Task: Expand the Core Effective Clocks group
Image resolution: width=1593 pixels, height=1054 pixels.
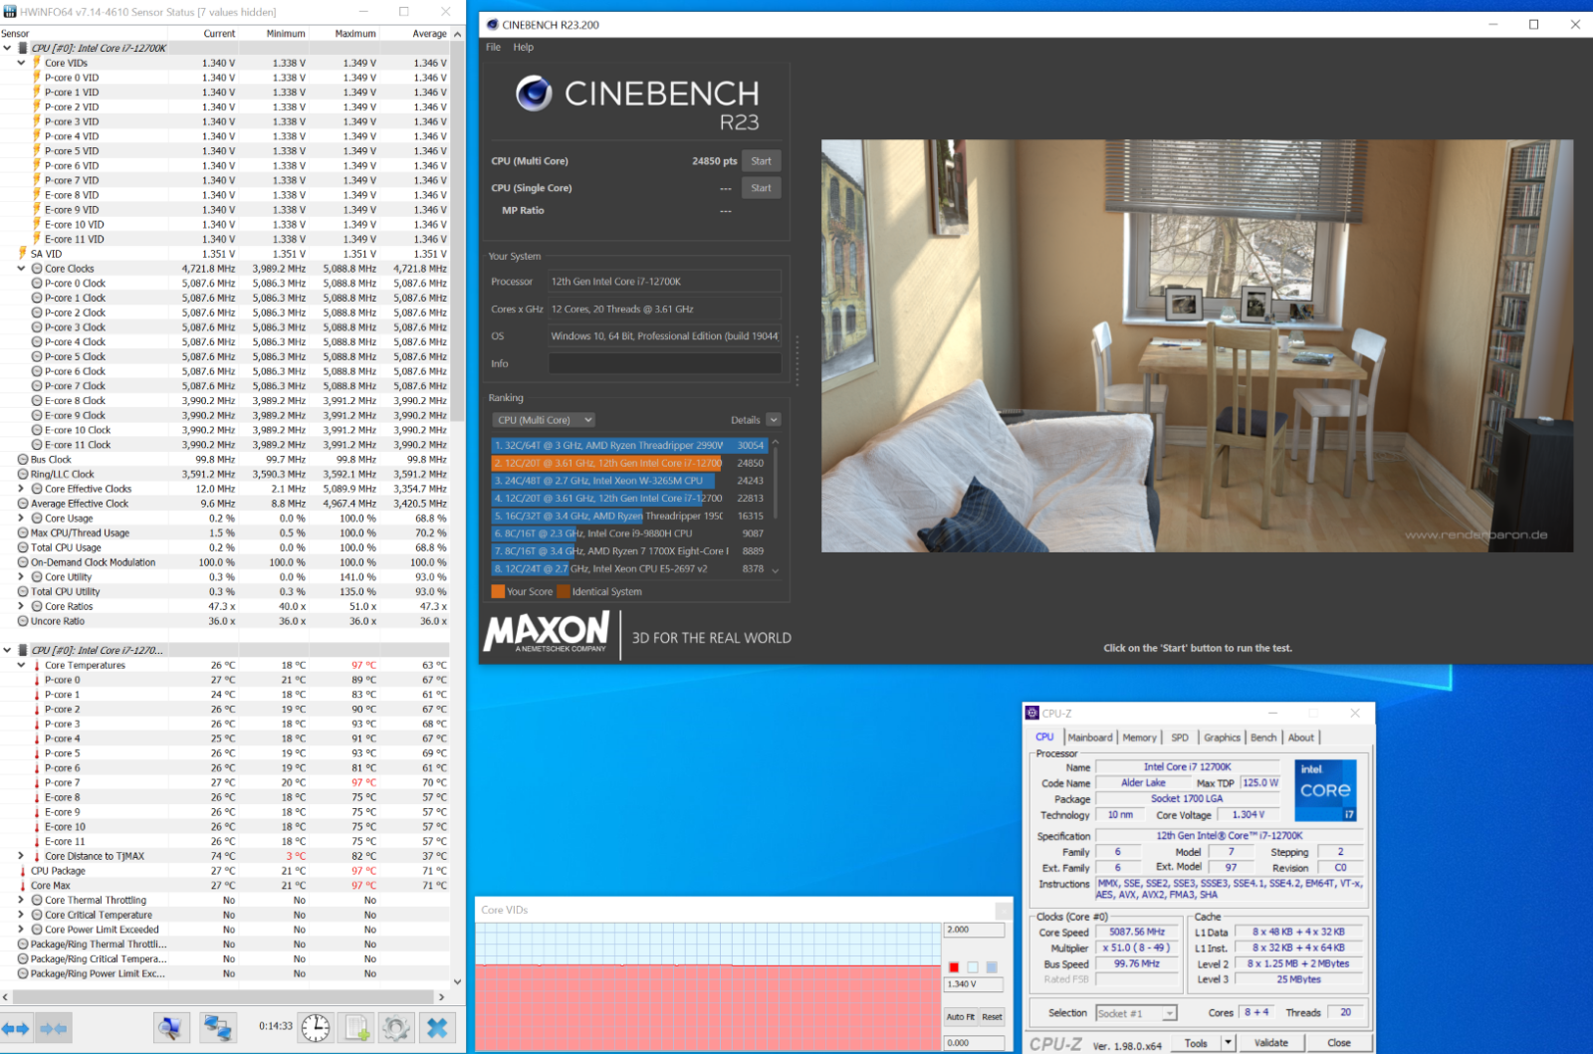Action: click(22, 489)
